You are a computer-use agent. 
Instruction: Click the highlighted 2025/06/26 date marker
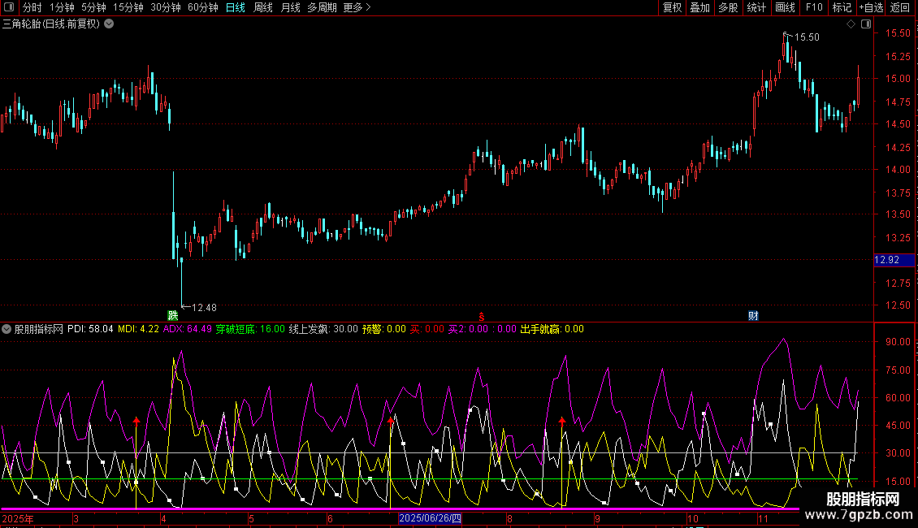(x=430, y=518)
